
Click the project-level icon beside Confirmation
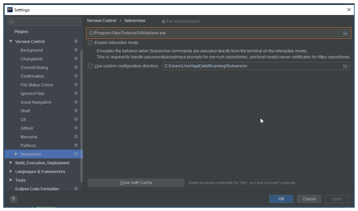[76, 76]
